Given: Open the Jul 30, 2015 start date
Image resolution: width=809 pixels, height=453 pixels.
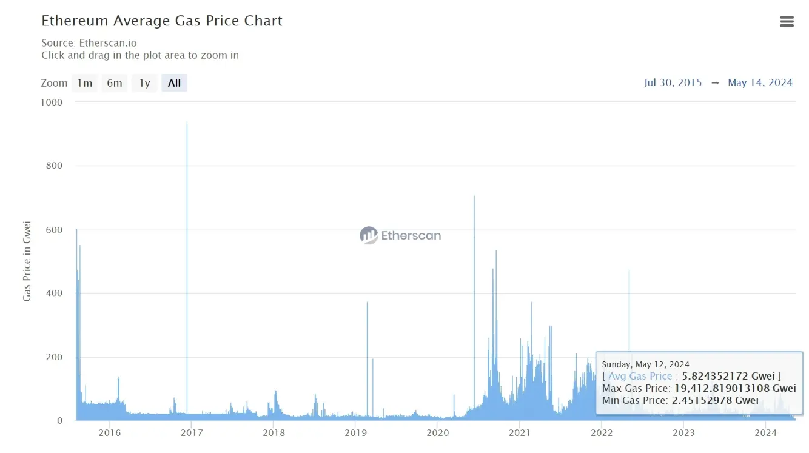Looking at the screenshot, I should pyautogui.click(x=673, y=82).
